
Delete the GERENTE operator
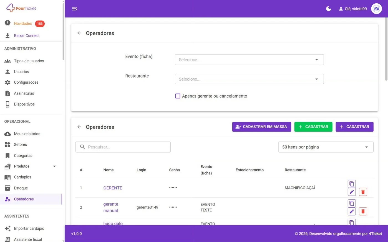(363, 192)
